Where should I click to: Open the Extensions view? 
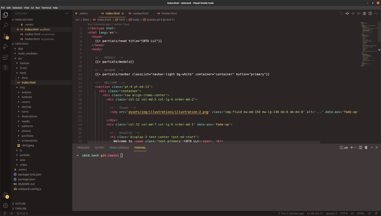point(5,57)
